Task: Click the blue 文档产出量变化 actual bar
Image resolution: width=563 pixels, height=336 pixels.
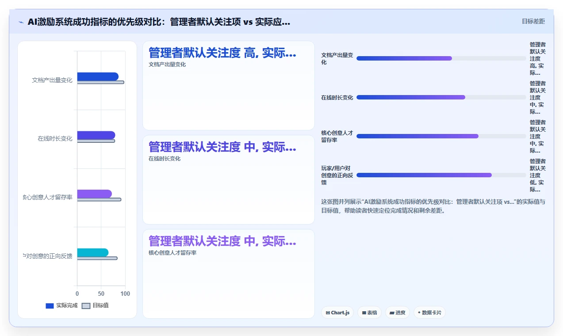Action: pos(98,76)
